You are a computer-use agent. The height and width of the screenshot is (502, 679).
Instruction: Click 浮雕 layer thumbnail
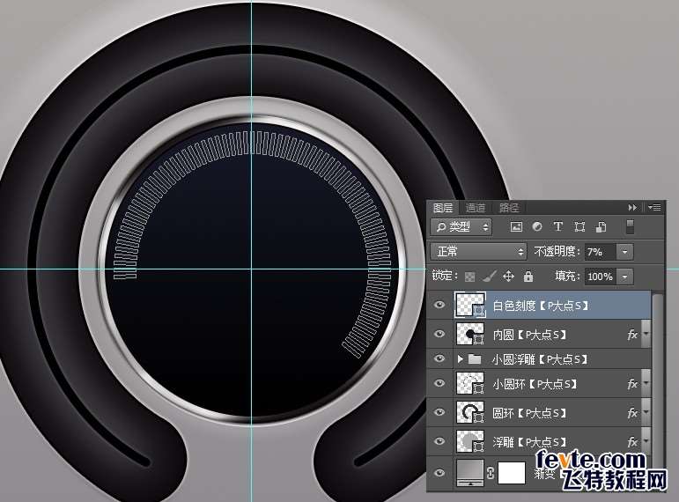pos(470,441)
